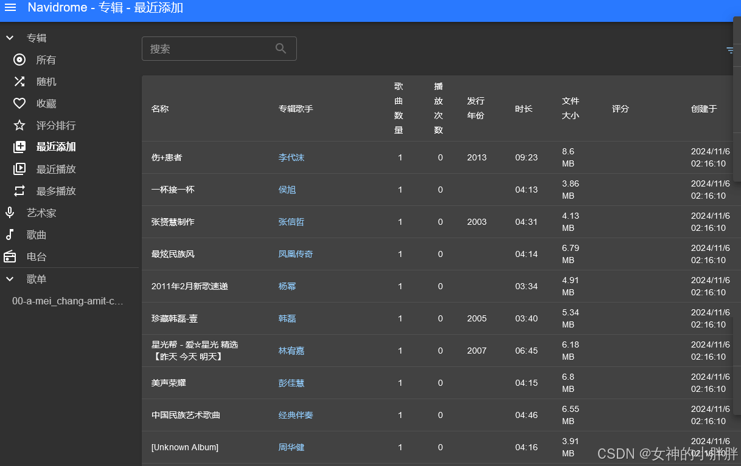Click the 收藏 heart icon
Viewport: 741px width, 466px height.
[19, 103]
